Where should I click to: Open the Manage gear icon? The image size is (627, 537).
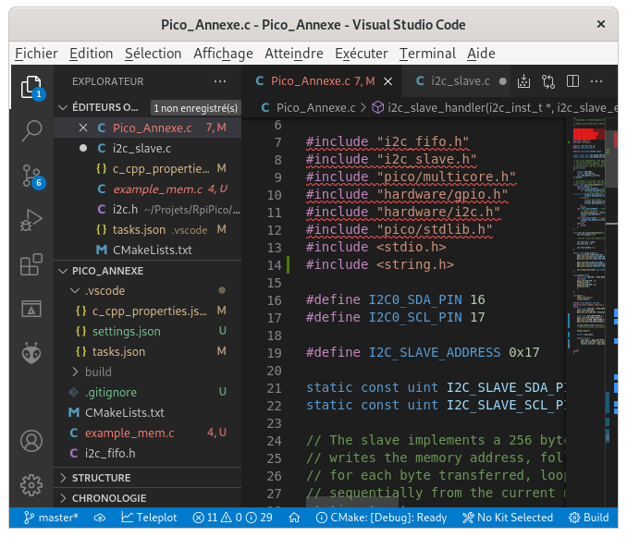[31, 485]
